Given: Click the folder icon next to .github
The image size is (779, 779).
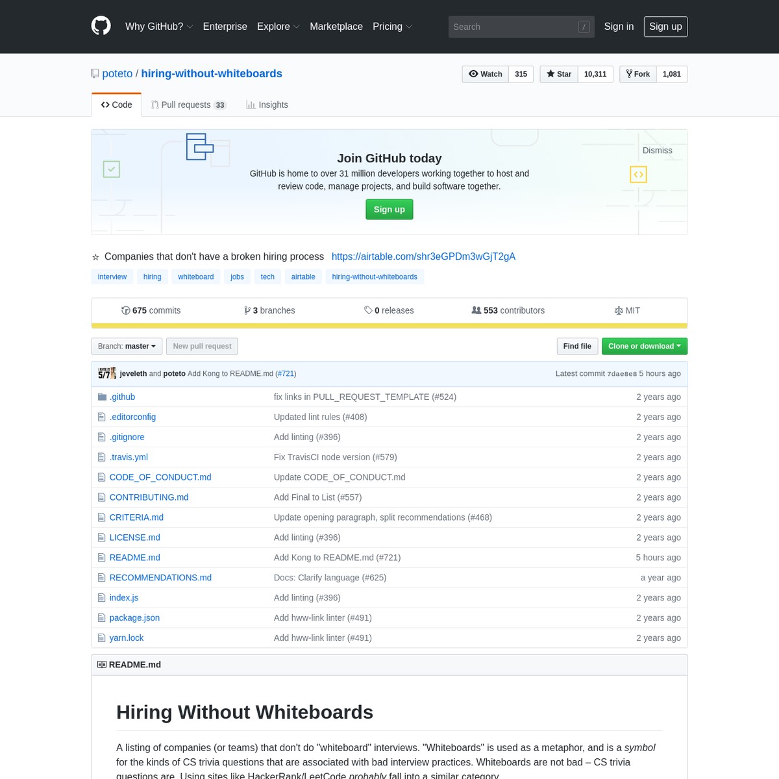Looking at the screenshot, I should click(x=102, y=397).
